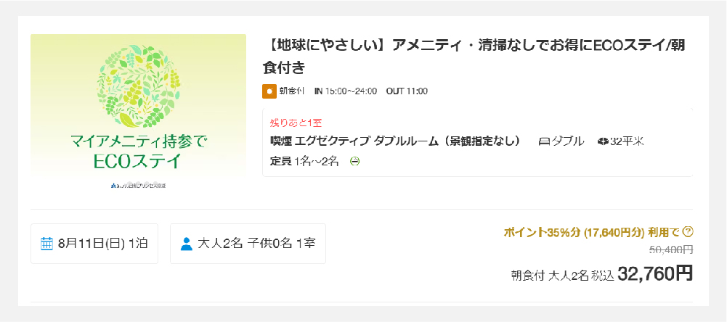Click the ポイント35%分 利用で points link
727x322 pixels.
click(591, 232)
